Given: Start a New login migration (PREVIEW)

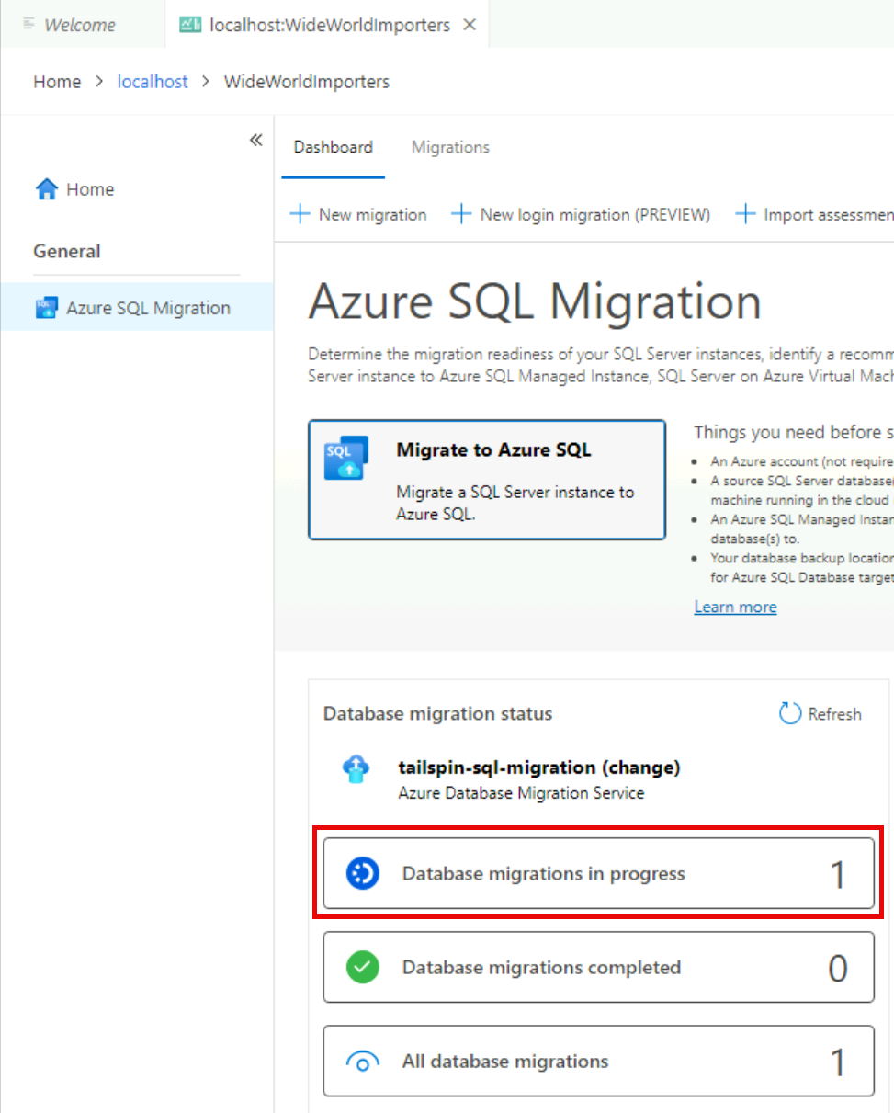Looking at the screenshot, I should (582, 214).
